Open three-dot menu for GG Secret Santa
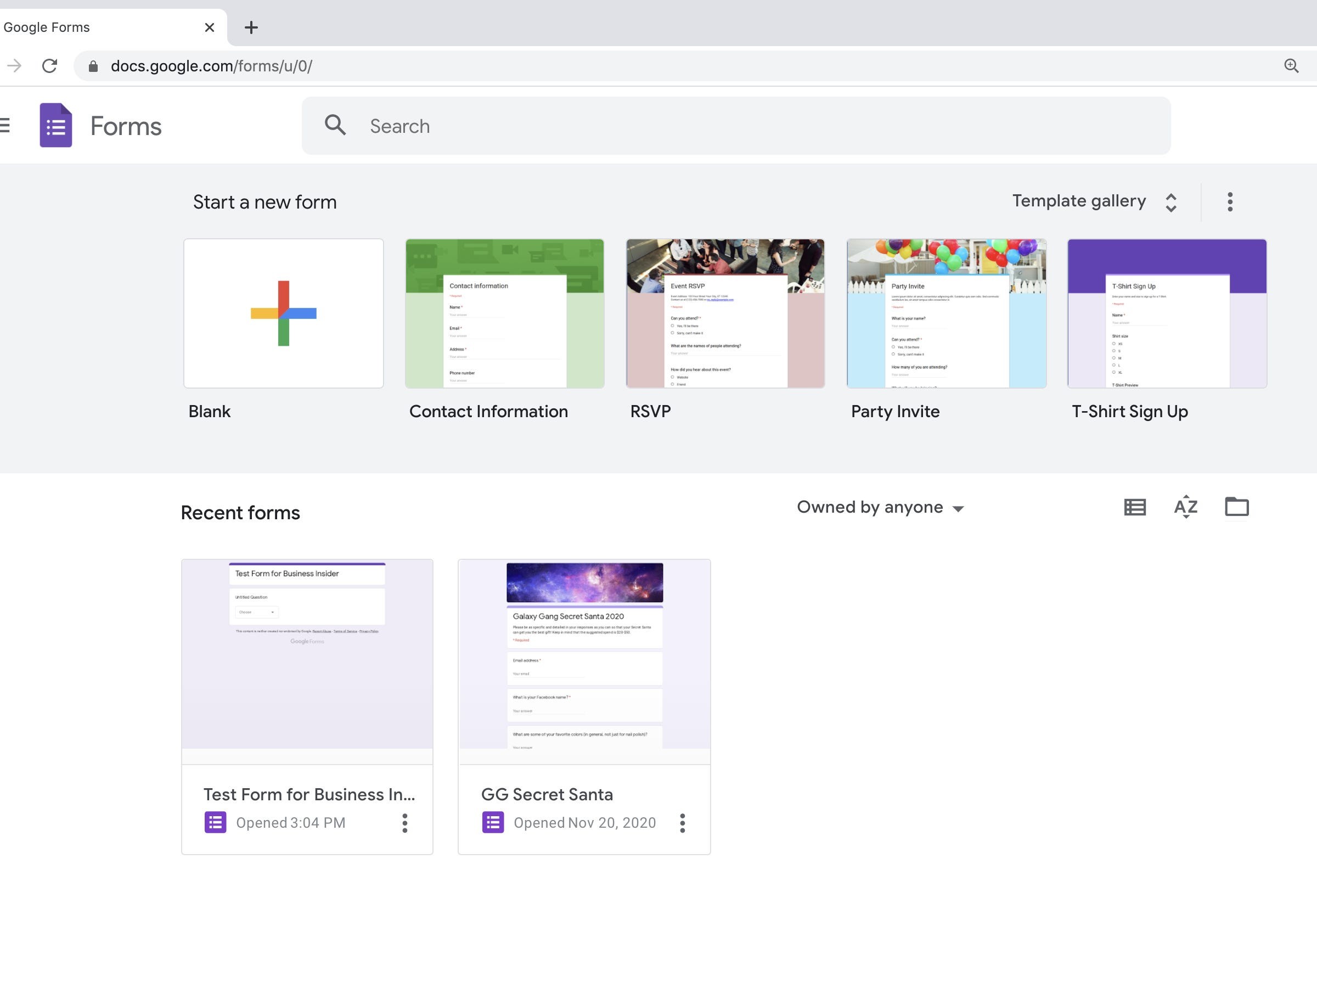Image resolution: width=1317 pixels, height=988 pixels. coord(682,823)
